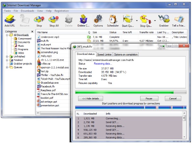The height and width of the screenshot is (147, 194).
Task: Click the Tell a Friend icon
Action: pyautogui.click(x=179, y=19)
